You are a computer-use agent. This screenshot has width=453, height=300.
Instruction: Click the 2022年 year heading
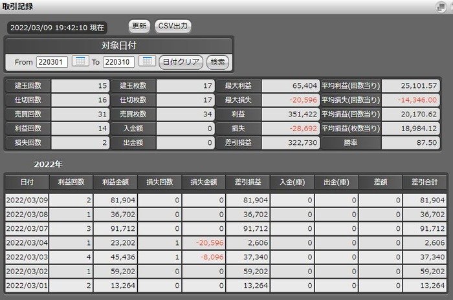48,164
